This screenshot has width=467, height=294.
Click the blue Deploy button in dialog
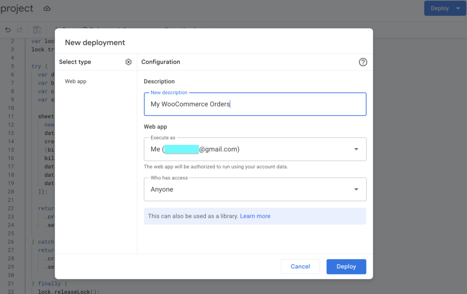coord(346,267)
